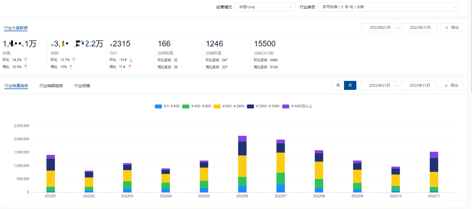
Task: Switch to the 行业销额趋势 tab
Action: pyautogui.click(x=51, y=86)
